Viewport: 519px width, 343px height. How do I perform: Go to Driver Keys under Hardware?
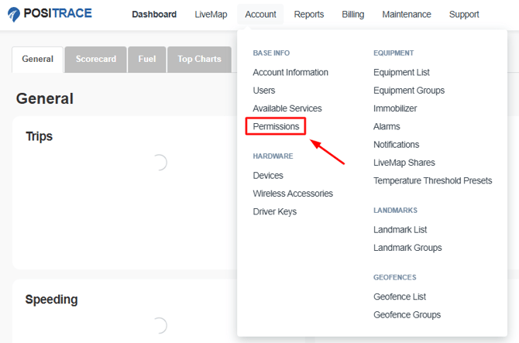[x=274, y=211]
